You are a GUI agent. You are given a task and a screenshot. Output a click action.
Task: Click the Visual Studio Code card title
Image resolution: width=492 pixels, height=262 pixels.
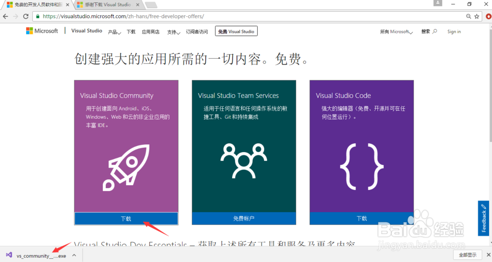coord(343,96)
